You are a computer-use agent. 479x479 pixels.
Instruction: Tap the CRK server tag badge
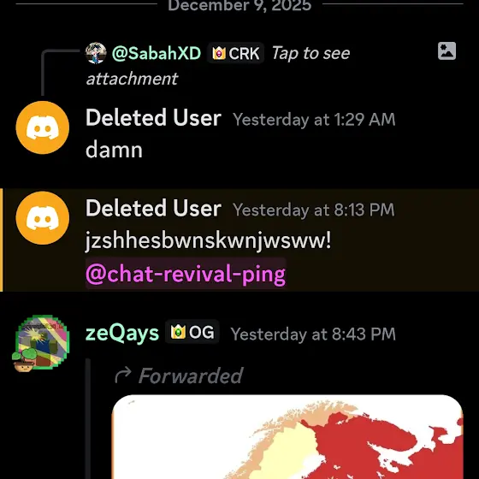point(235,53)
